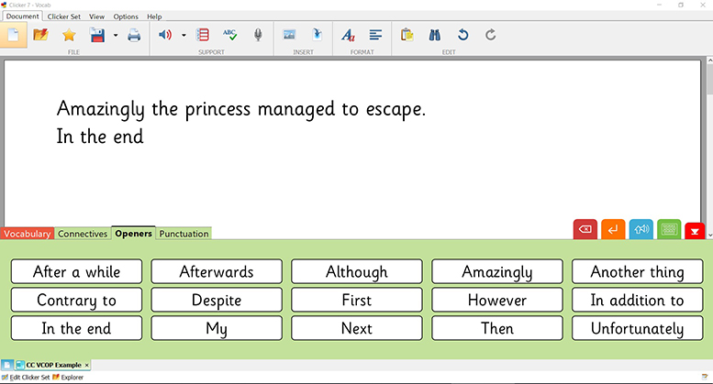Expand the Save dropdown arrow
713x384 pixels.
[x=115, y=36]
